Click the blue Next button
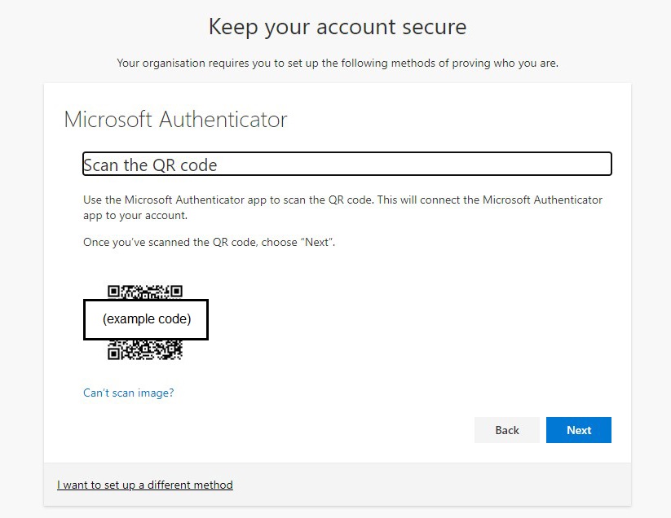Screen dimensions: 671x518 578,430
